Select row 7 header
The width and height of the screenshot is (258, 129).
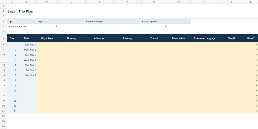[4, 38]
